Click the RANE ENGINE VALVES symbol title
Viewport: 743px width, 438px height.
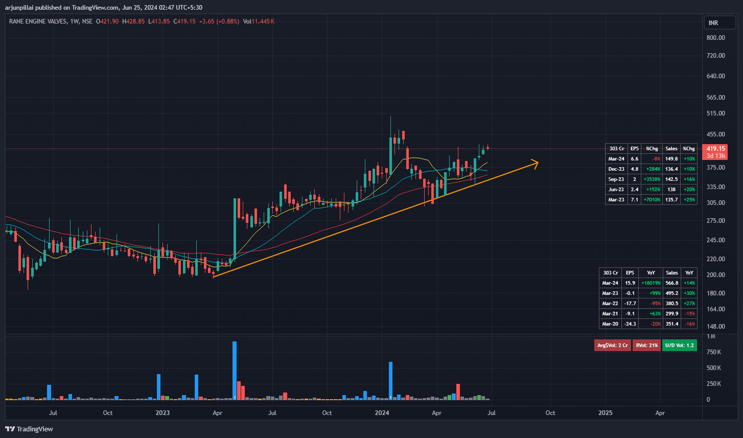tap(38, 21)
